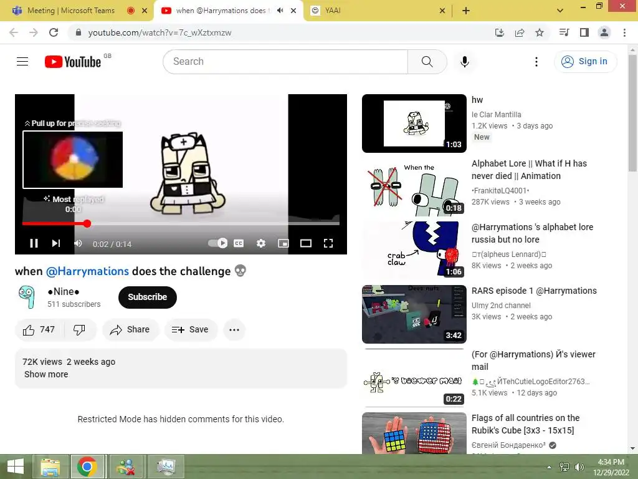This screenshot has height=479, width=638.
Task: Open the Nine channel avatar
Action: click(x=27, y=297)
